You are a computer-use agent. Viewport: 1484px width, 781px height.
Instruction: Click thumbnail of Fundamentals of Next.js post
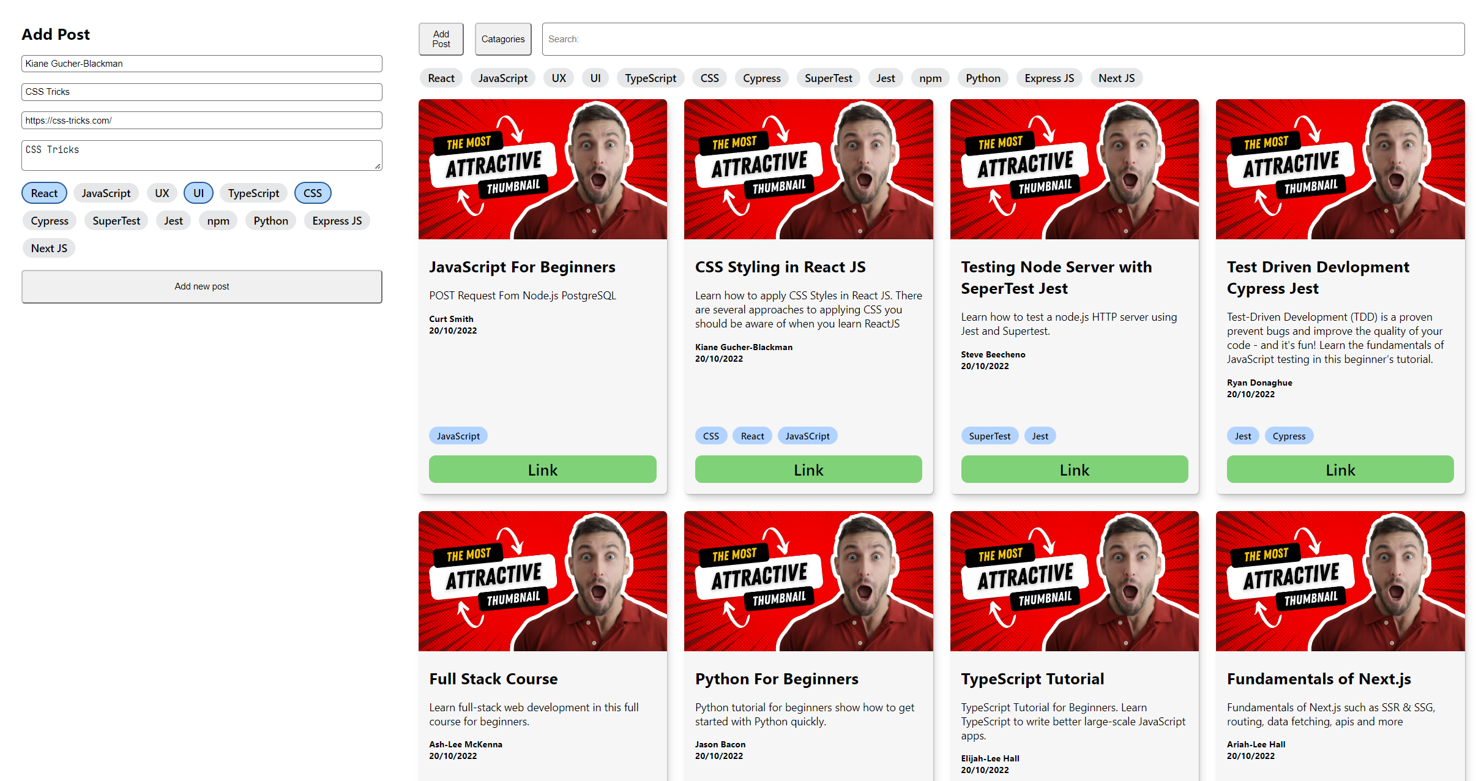(x=1340, y=581)
